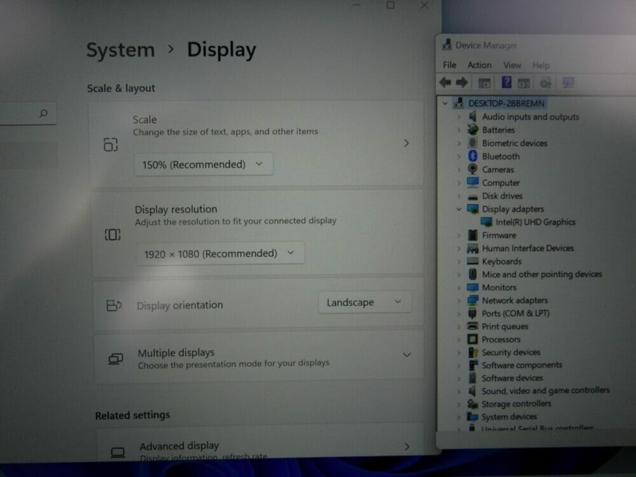The height and width of the screenshot is (477, 636).
Task: Select Intel(R) UHD Graphics device
Action: click(x=536, y=222)
